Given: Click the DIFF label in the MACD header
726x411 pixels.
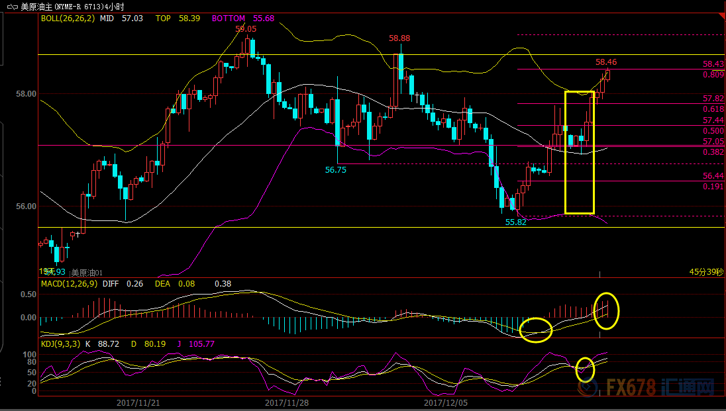Looking at the screenshot, I should tap(111, 284).
